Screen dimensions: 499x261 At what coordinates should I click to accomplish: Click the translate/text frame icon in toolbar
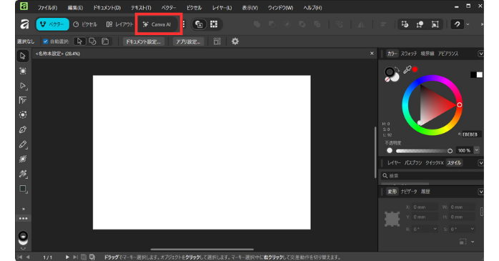pyautogui.click(x=199, y=24)
